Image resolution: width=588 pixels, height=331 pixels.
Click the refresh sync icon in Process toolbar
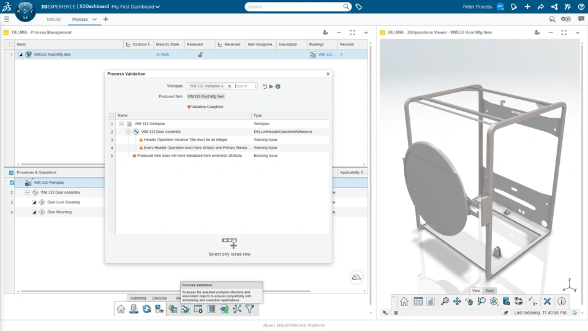146,309
